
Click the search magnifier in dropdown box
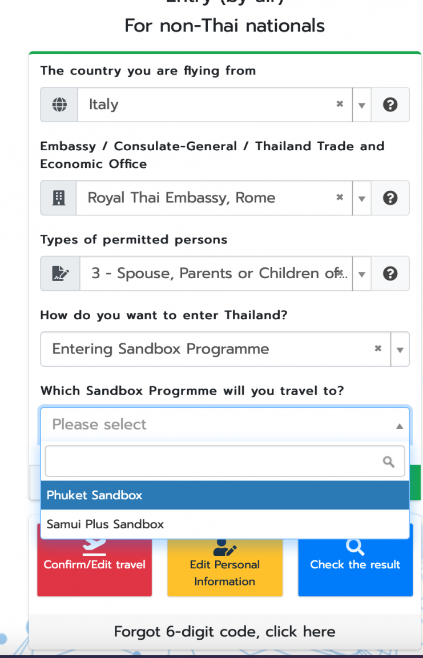coord(389,462)
